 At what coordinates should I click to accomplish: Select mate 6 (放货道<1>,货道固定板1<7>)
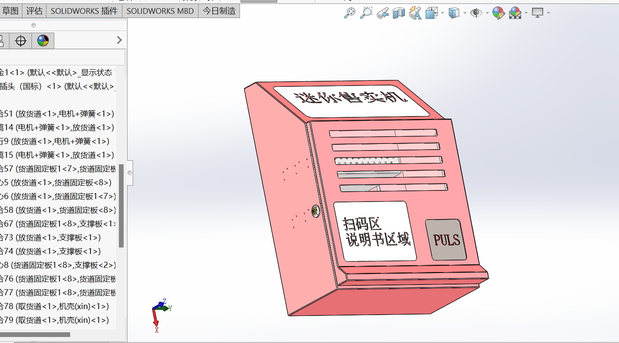(58, 196)
